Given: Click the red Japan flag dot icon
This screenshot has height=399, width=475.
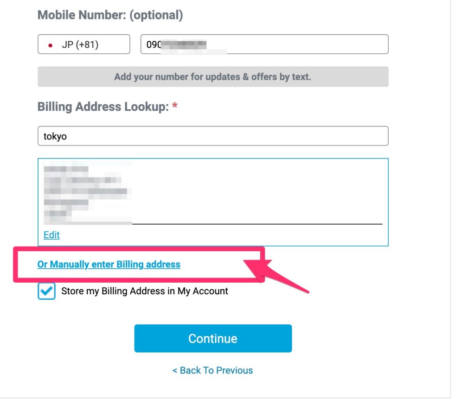Looking at the screenshot, I should (x=50, y=45).
